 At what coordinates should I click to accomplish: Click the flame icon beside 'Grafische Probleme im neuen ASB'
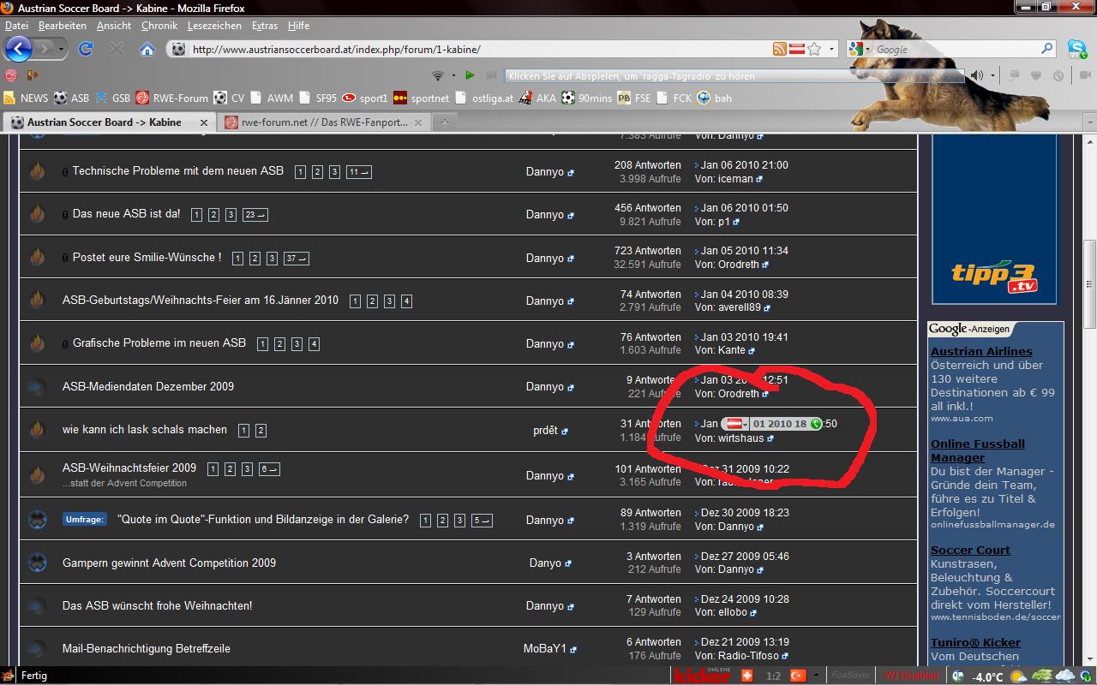37,343
